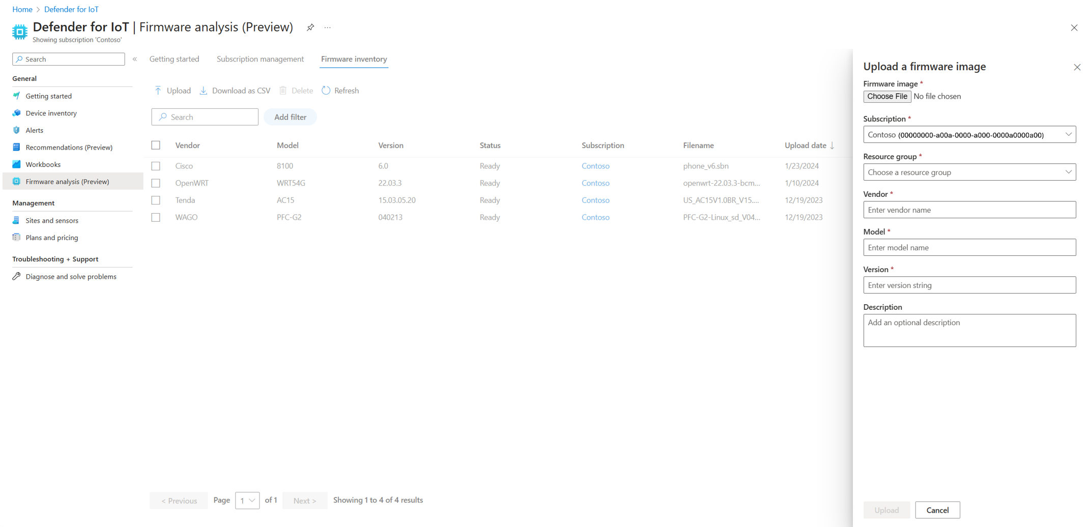The width and height of the screenshot is (1088, 527).
Task: Expand the Resource group dropdown
Action: pyautogui.click(x=969, y=172)
